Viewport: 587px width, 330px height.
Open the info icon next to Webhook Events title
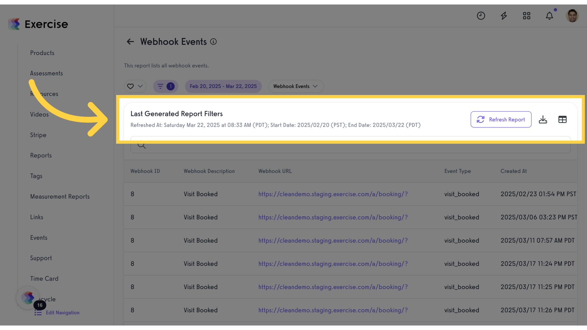(x=213, y=42)
